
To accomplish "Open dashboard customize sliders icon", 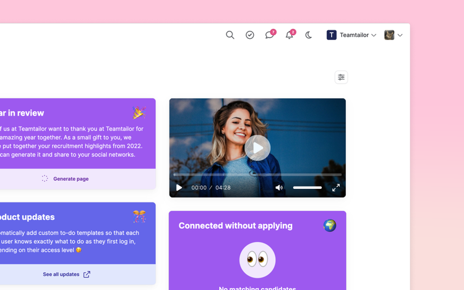I will [341, 77].
